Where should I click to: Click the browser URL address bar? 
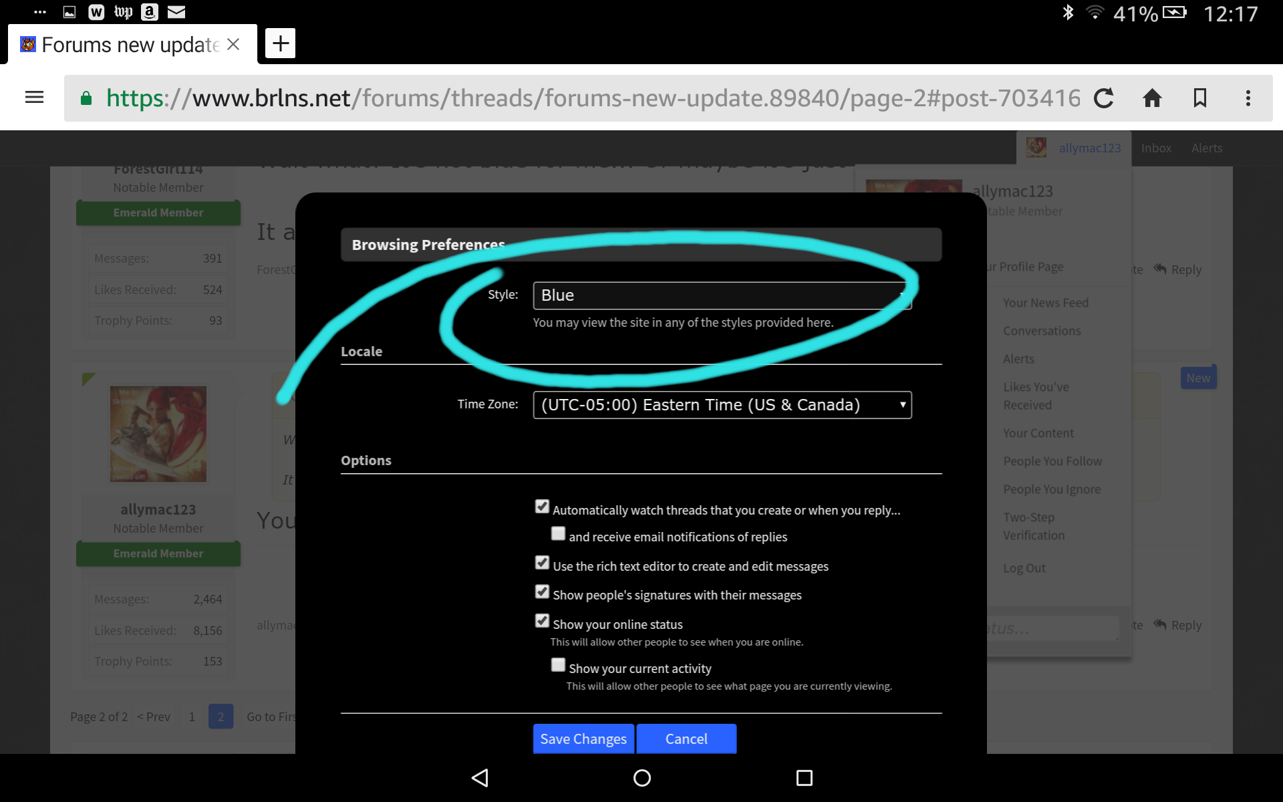pos(593,98)
